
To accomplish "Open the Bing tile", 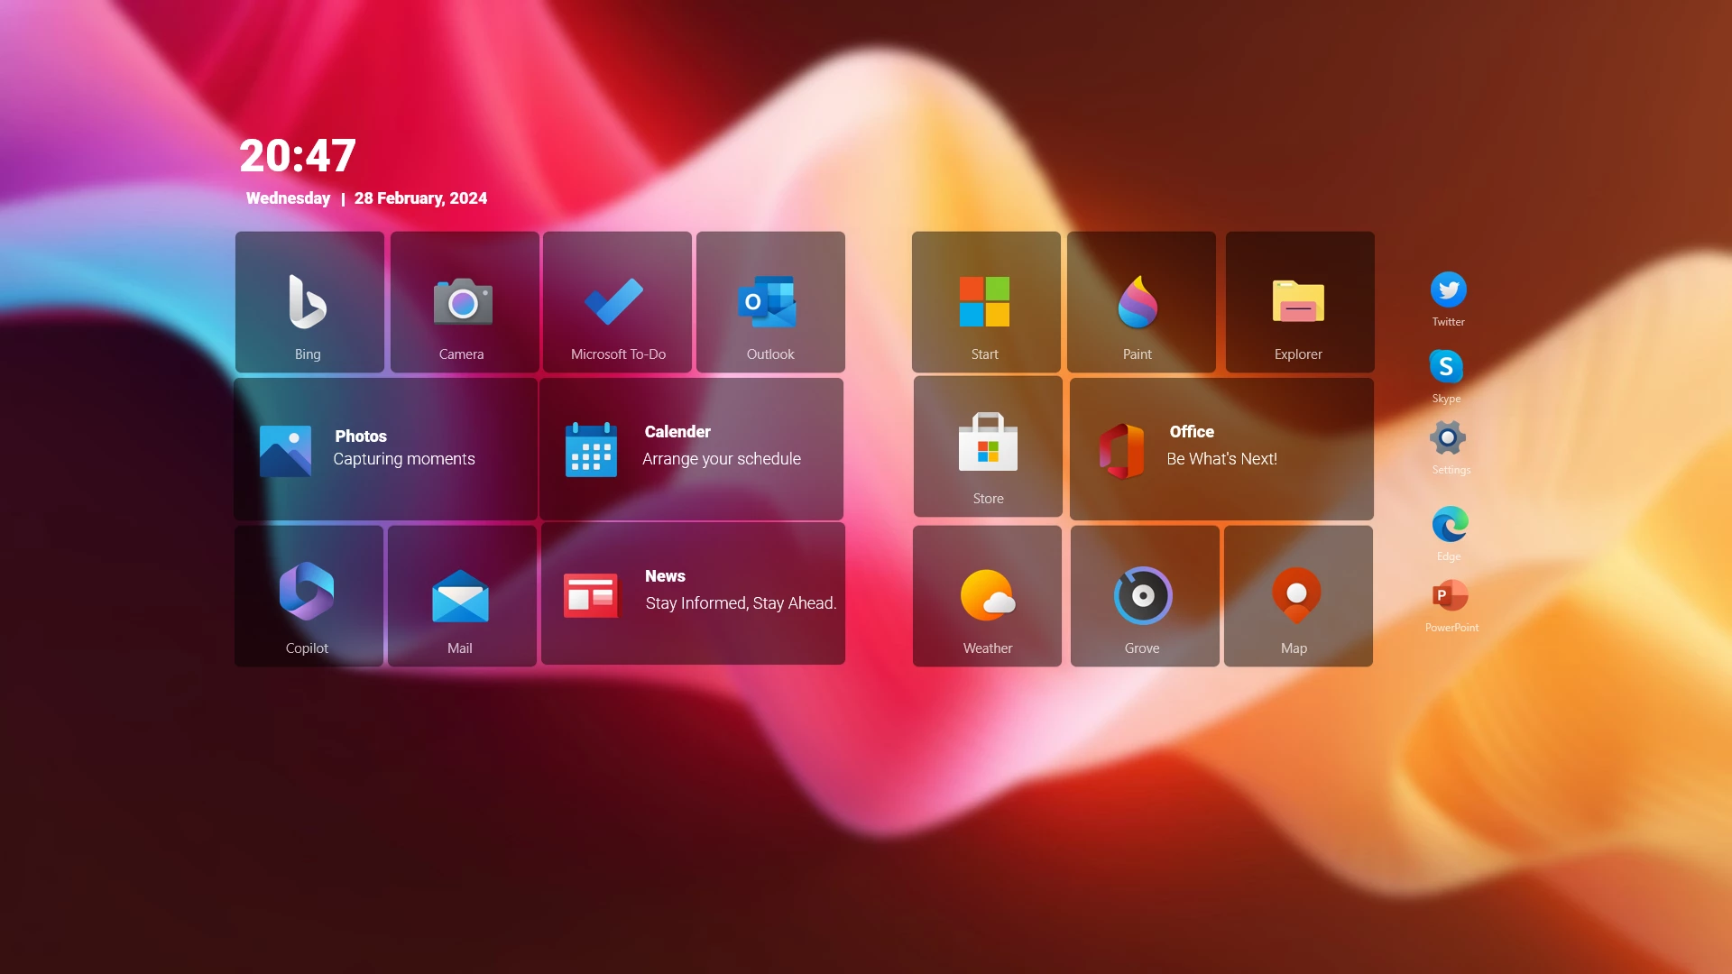I will coord(309,302).
